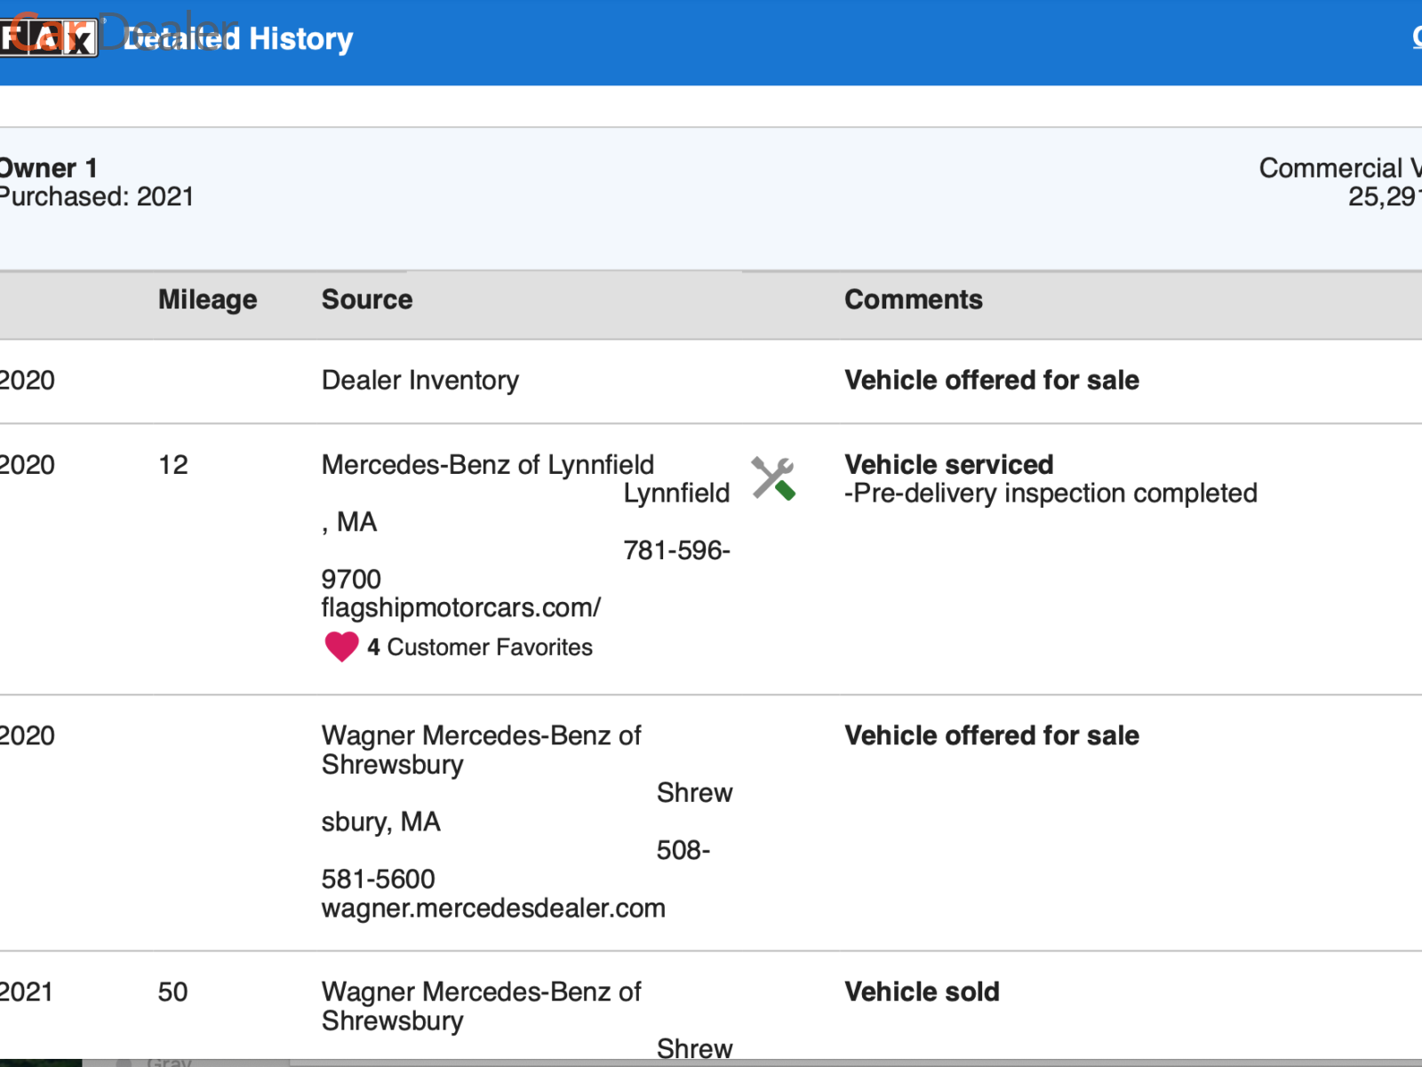Click the mileage value "50"
The width and height of the screenshot is (1422, 1067).
[173, 992]
